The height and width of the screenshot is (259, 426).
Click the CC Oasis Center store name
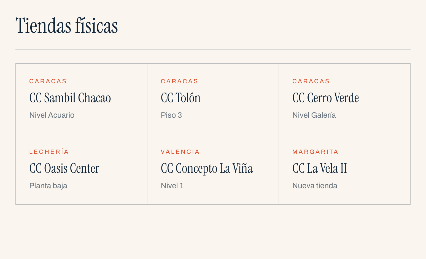(x=64, y=169)
